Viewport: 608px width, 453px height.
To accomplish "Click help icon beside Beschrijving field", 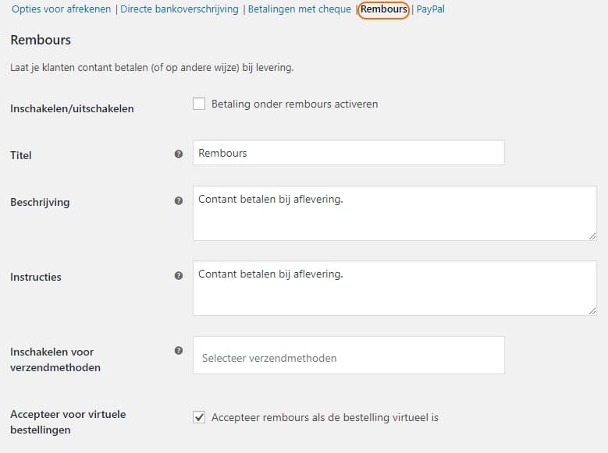I will [179, 200].
